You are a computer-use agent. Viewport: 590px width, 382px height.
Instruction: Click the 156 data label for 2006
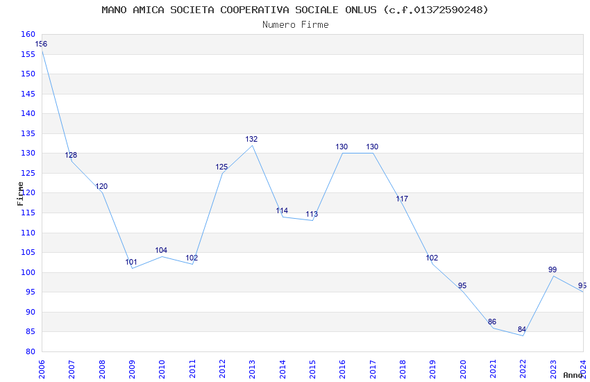(41, 44)
